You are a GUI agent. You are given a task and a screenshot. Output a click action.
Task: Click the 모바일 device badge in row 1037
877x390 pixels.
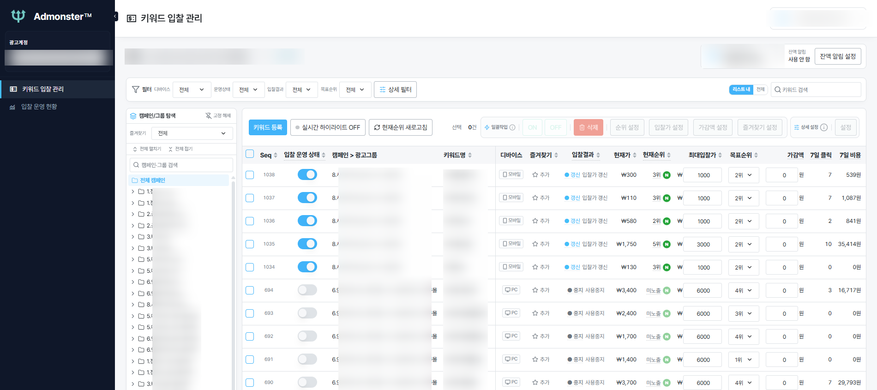click(511, 198)
